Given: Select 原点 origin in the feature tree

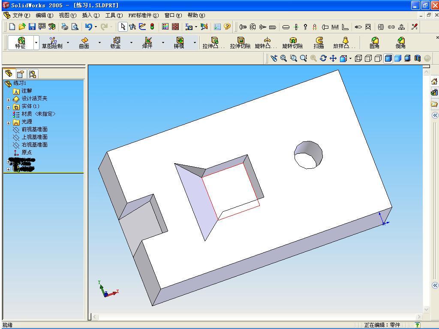Looking at the screenshot, I should 27,153.
